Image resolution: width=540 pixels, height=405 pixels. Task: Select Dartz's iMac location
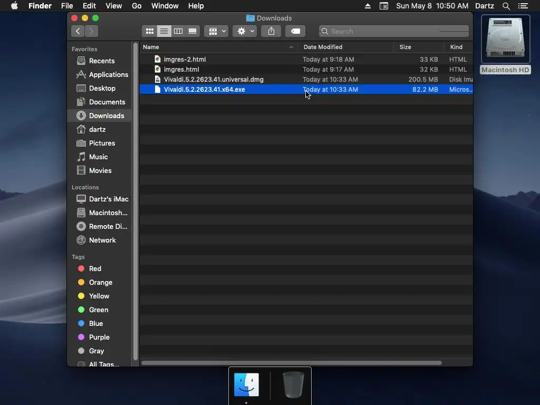pos(100,199)
